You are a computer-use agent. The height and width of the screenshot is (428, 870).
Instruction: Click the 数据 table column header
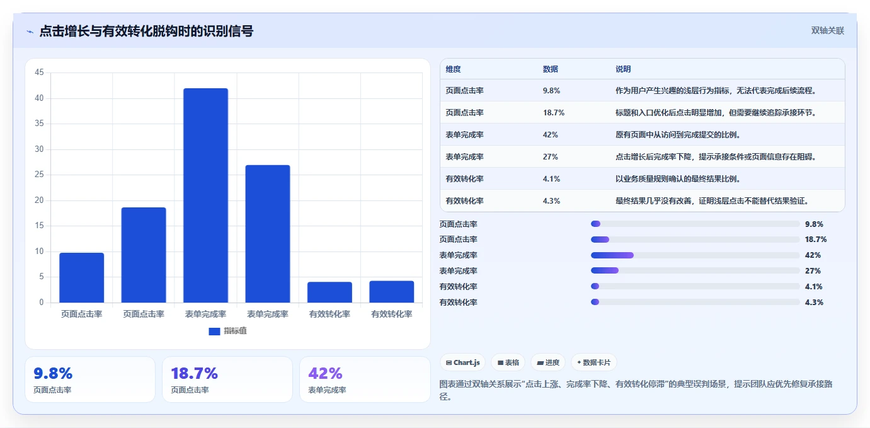550,69
